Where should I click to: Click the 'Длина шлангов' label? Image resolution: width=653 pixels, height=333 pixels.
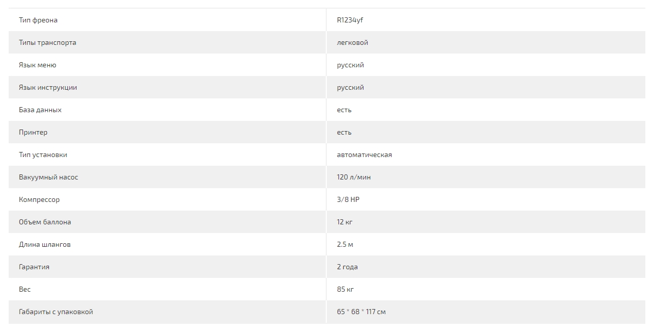[x=45, y=245]
